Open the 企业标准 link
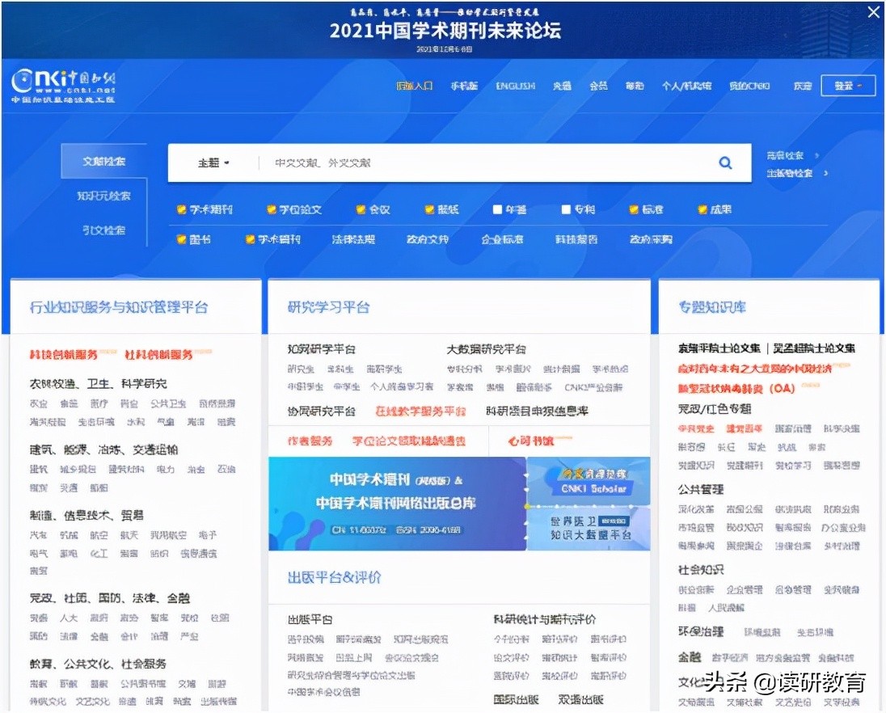Viewport: 886px width, 713px height. click(x=502, y=239)
